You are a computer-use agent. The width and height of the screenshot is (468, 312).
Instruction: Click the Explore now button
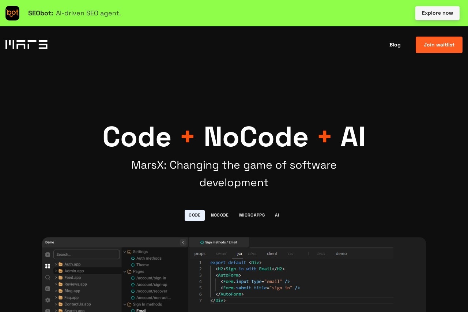click(437, 13)
